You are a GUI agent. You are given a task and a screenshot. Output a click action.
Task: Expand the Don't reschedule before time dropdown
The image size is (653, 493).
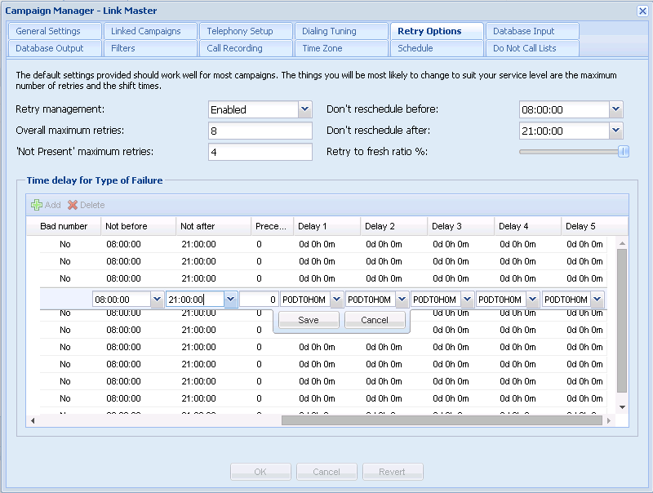pyautogui.click(x=615, y=109)
